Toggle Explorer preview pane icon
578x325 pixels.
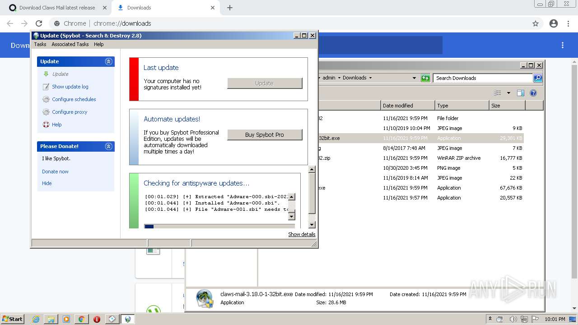pyautogui.click(x=521, y=93)
